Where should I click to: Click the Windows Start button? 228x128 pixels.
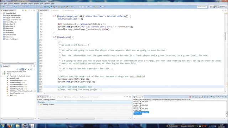point(2,126)
